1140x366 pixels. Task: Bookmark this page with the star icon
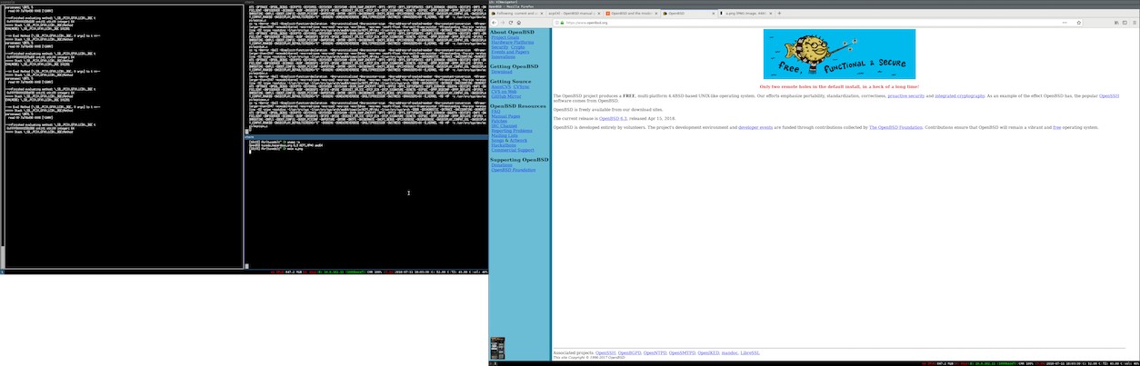pyautogui.click(x=1079, y=23)
